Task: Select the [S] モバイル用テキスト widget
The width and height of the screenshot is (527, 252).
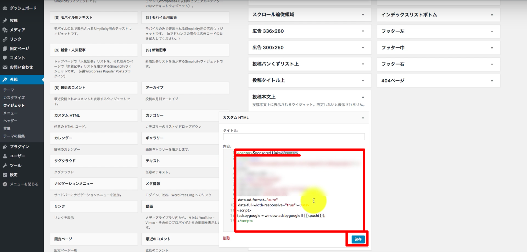Action: click(94, 18)
